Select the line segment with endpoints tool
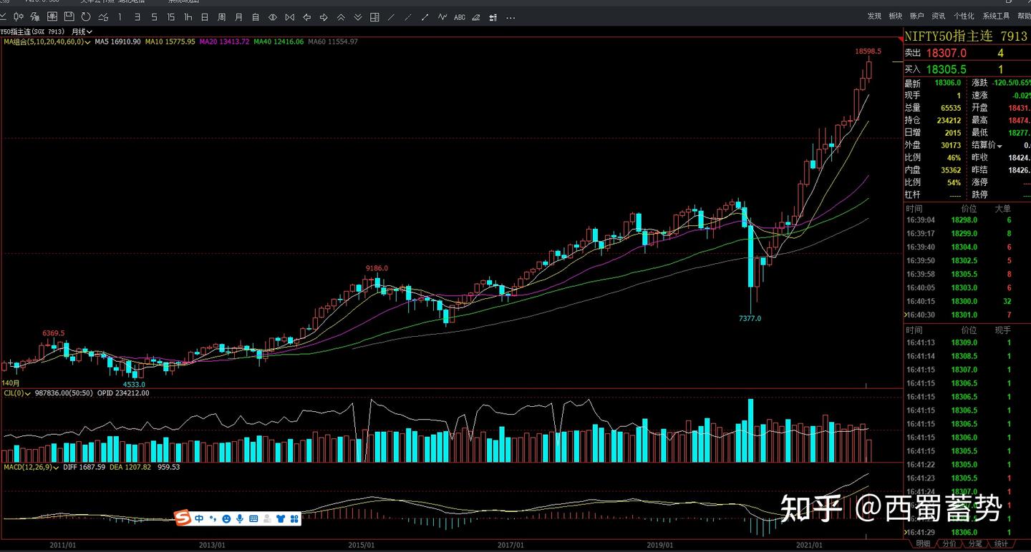Image resolution: width=1031 pixels, height=552 pixels. click(x=426, y=16)
